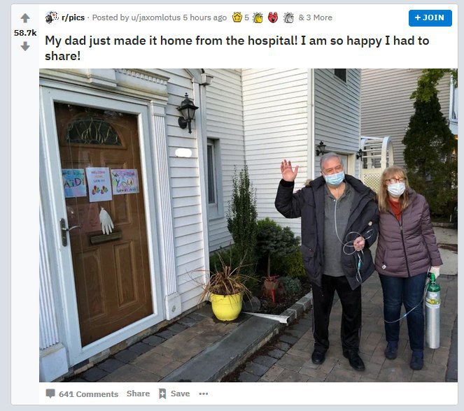Open the three-dot more options menu

(204, 394)
